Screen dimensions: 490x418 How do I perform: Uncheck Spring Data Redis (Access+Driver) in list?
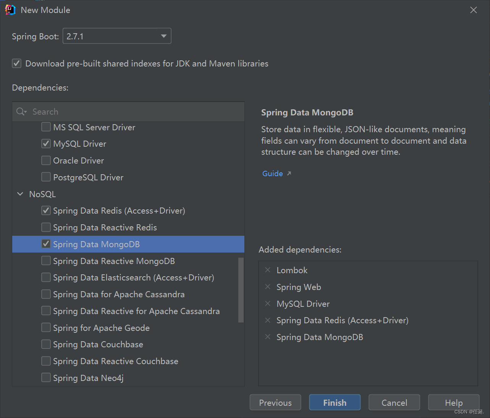(x=46, y=211)
